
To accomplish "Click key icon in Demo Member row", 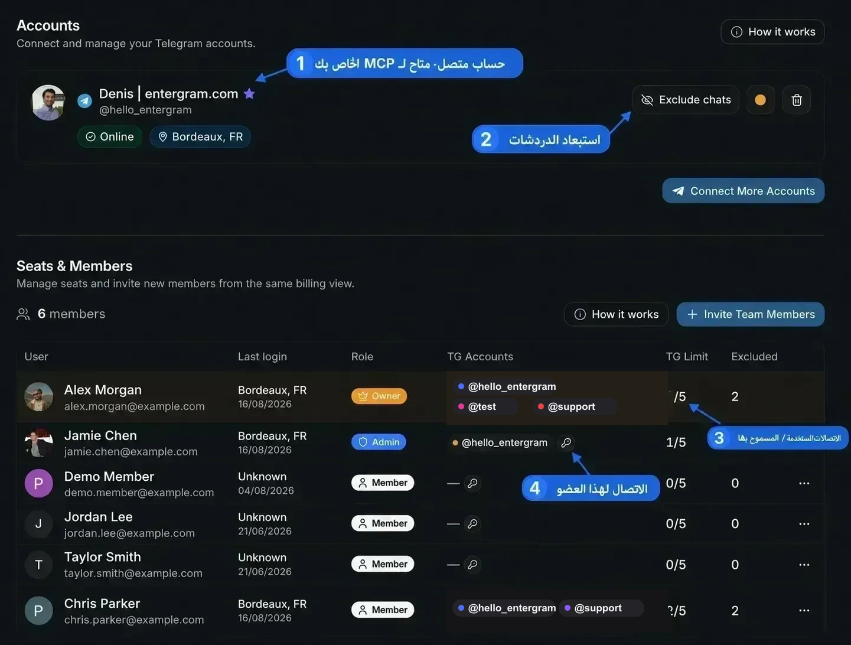I will point(472,483).
